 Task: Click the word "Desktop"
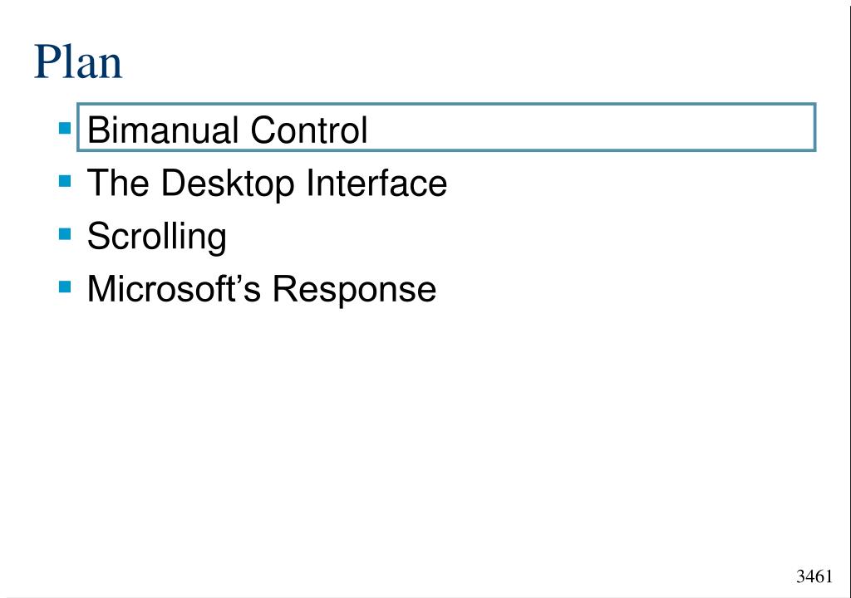click(x=228, y=184)
